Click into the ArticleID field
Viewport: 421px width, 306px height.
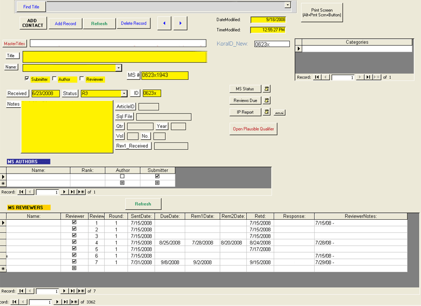tap(149, 107)
